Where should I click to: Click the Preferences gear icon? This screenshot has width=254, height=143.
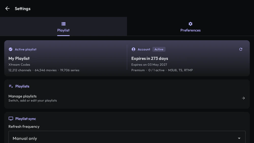[190, 24]
